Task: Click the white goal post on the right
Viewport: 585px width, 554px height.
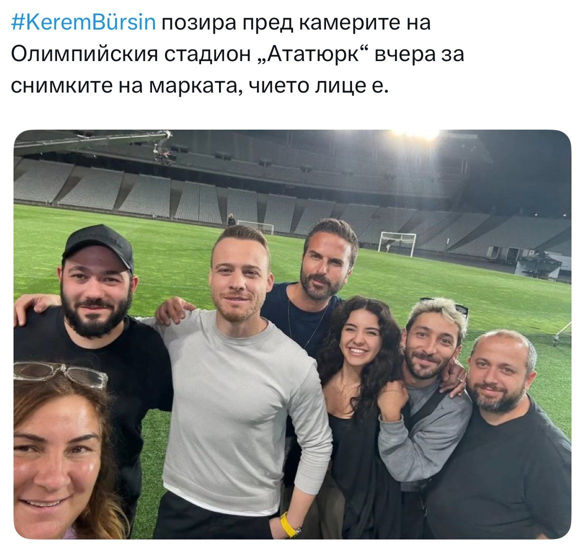Action: (x=397, y=244)
